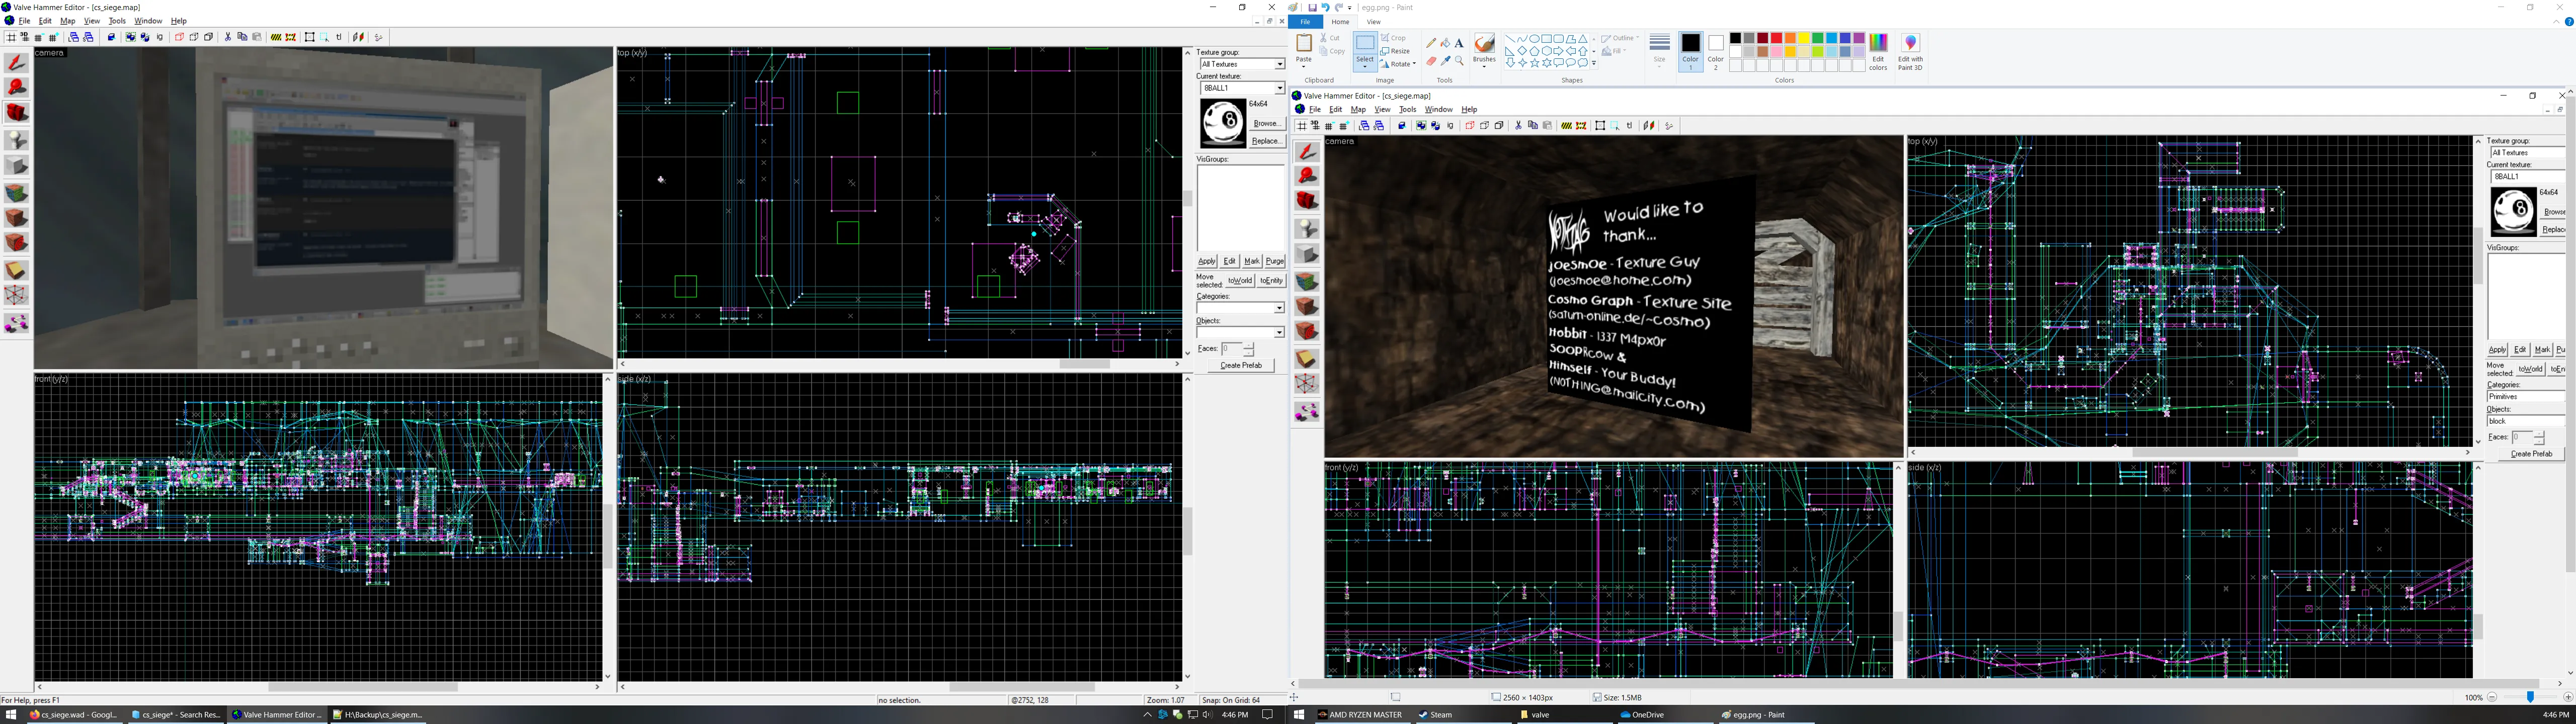The height and width of the screenshot is (724, 2576).
Task: Click Run Map icon in left Hammer toolbar
Action: tap(379, 38)
